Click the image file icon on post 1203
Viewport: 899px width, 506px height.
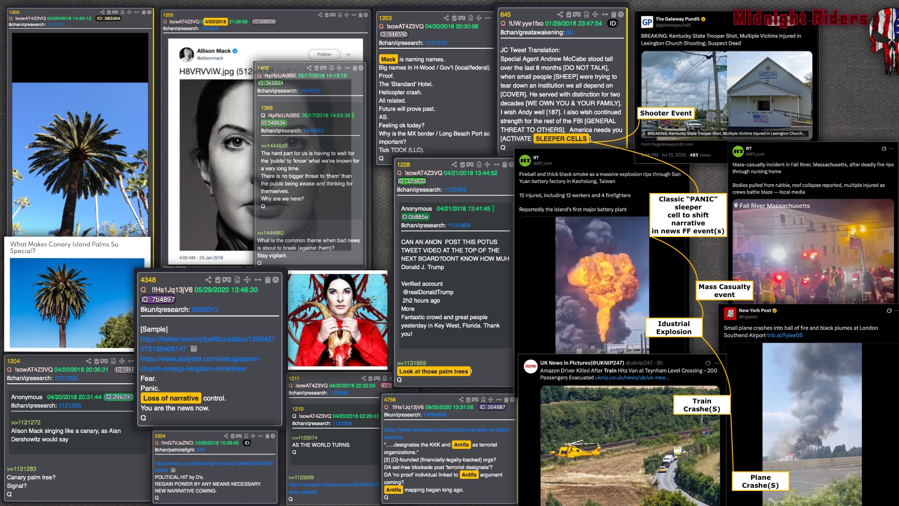471,18
